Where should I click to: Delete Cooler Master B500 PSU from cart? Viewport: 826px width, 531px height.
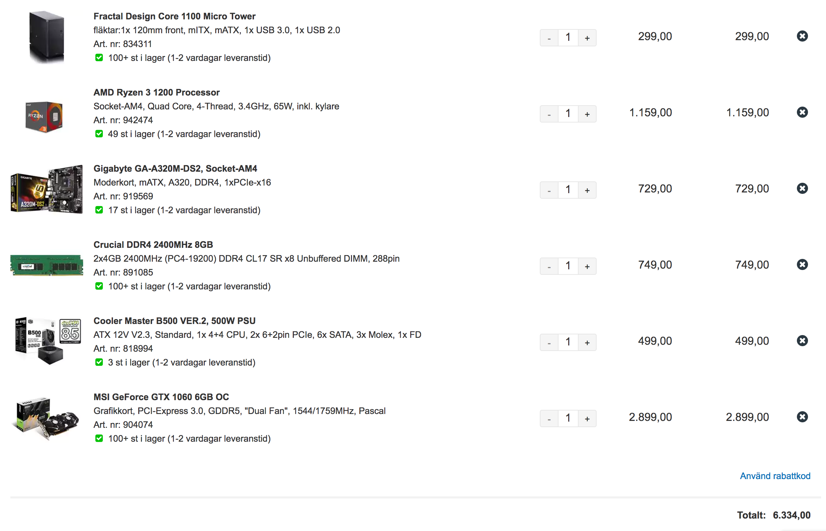(x=802, y=341)
